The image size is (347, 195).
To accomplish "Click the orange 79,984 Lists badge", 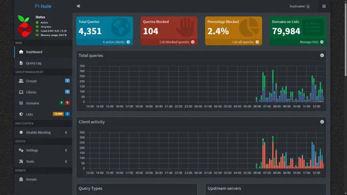I will click(58, 114).
